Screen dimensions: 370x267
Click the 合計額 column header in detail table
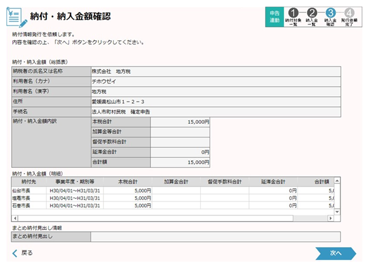[x=316, y=181]
